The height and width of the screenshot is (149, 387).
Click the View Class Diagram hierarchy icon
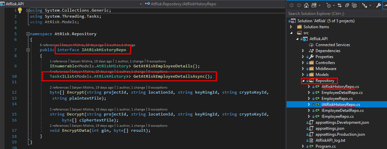click(x=365, y=5)
